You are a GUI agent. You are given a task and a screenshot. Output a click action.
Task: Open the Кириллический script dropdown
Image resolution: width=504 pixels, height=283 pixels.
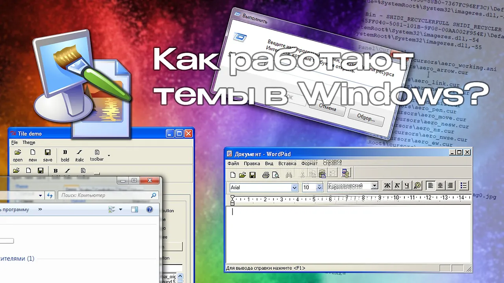coord(374,186)
